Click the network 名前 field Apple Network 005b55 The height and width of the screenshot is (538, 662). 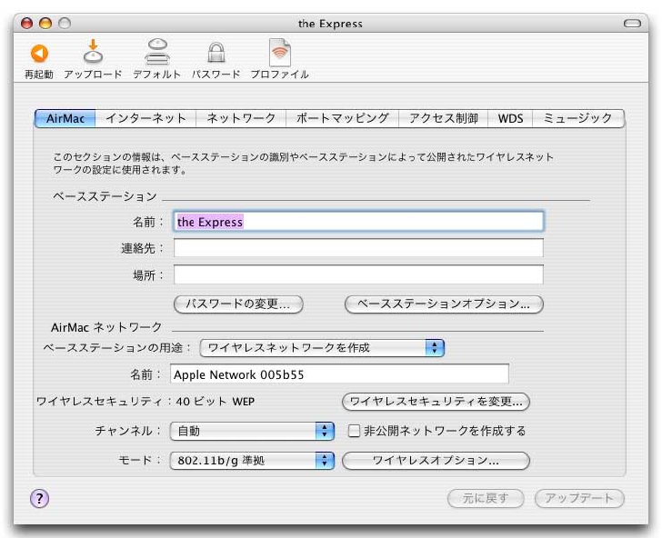[x=339, y=374]
